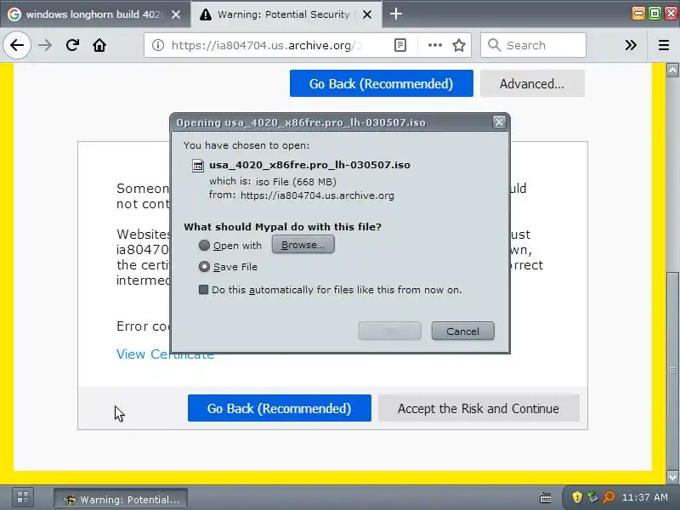
Task: Open page actions three-dot menu
Action: 435,45
